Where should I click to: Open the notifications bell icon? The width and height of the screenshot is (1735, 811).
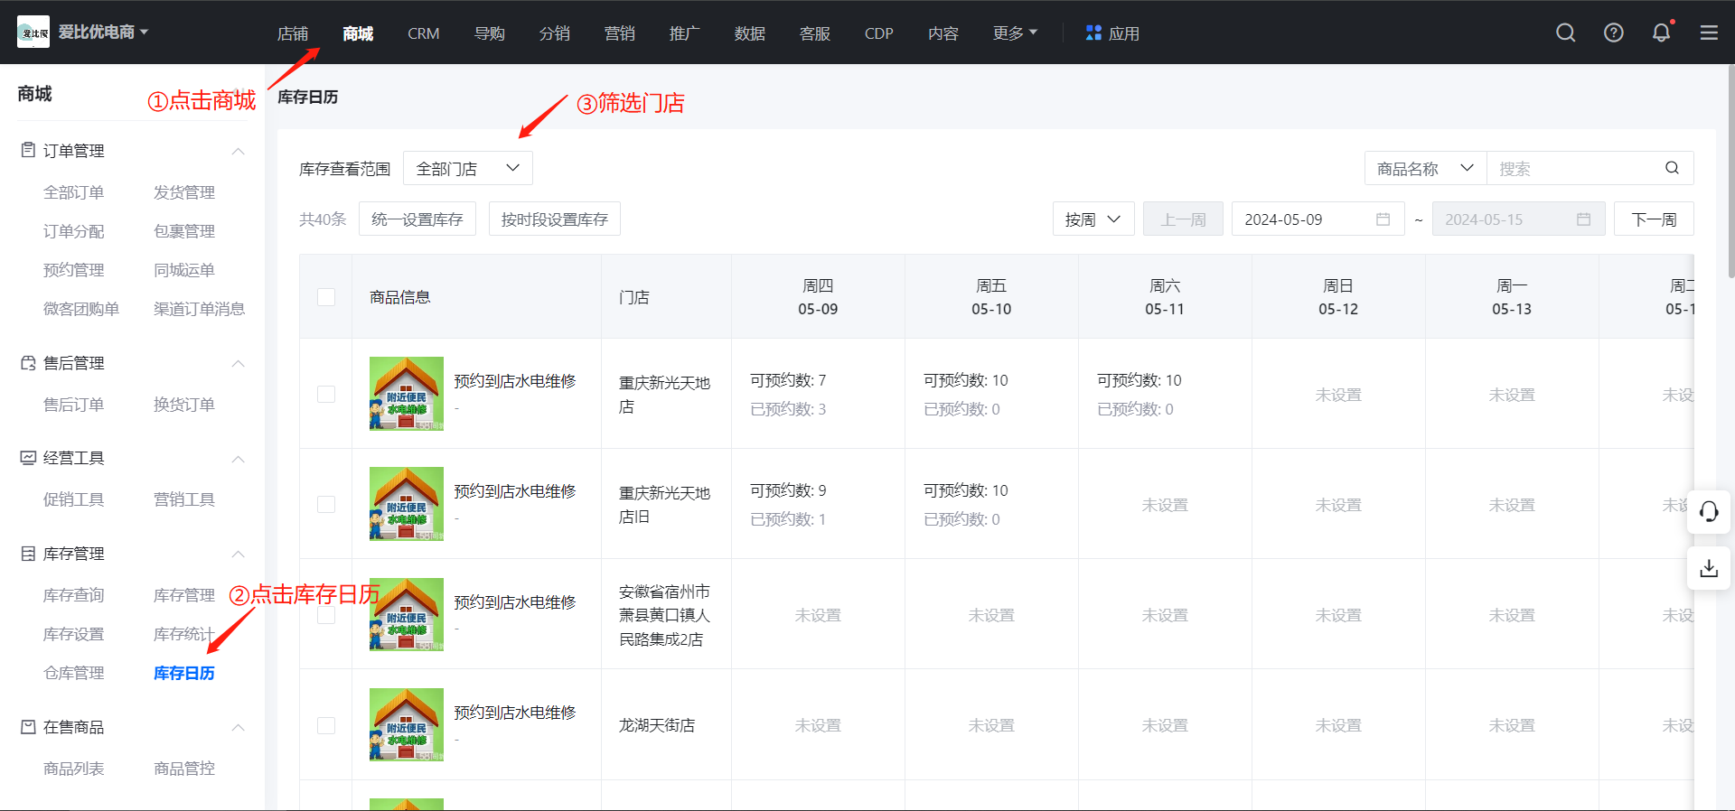pos(1661,33)
